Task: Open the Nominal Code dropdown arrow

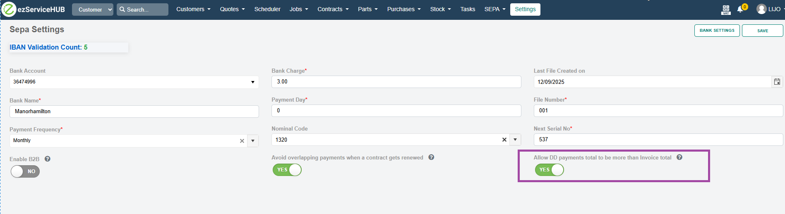Action: (515, 140)
